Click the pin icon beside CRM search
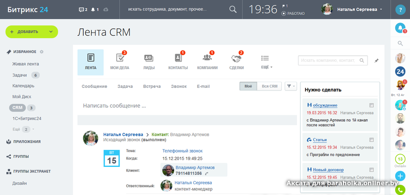The width and height of the screenshot is (410, 195). 376,60
